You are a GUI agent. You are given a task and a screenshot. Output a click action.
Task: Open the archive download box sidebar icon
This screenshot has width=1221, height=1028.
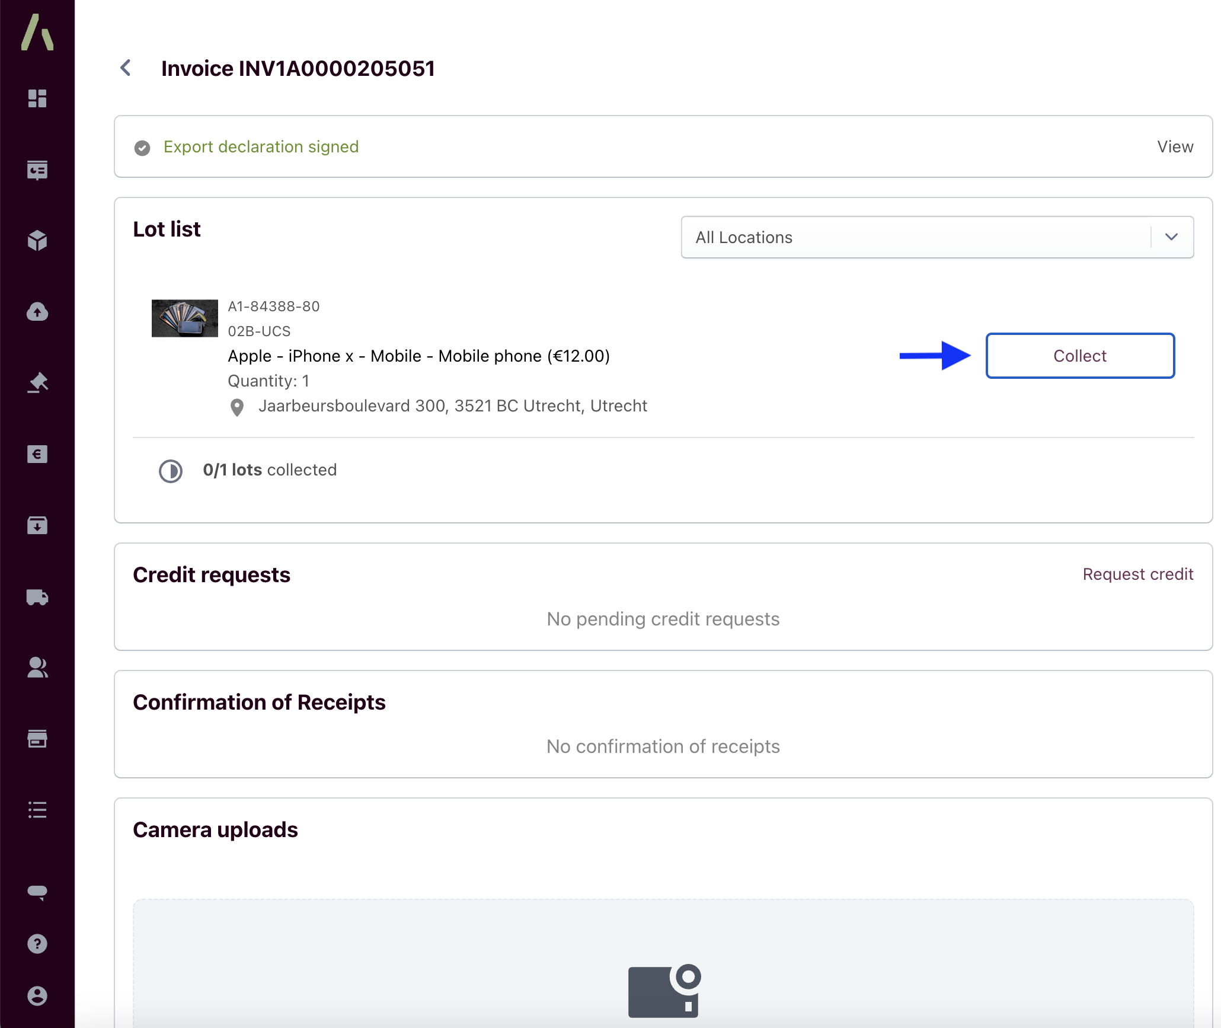(x=37, y=525)
